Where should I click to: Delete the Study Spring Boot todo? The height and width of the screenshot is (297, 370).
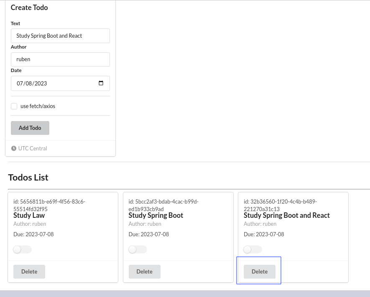144,271
